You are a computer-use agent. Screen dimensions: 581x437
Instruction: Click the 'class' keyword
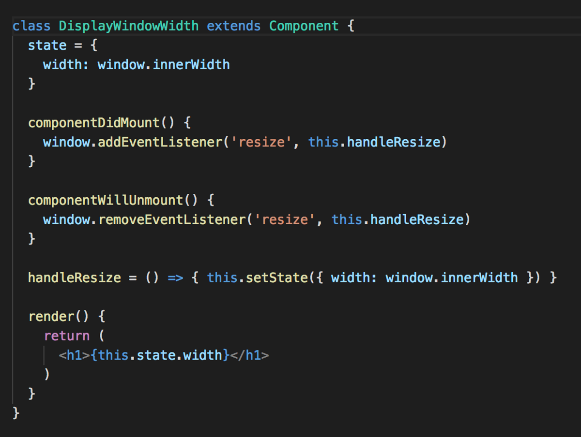[x=31, y=26]
